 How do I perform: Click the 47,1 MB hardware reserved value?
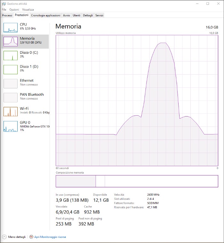click(x=152, y=207)
